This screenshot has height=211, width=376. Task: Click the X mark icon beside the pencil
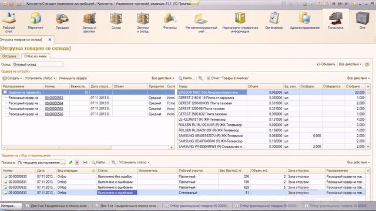click(77, 162)
